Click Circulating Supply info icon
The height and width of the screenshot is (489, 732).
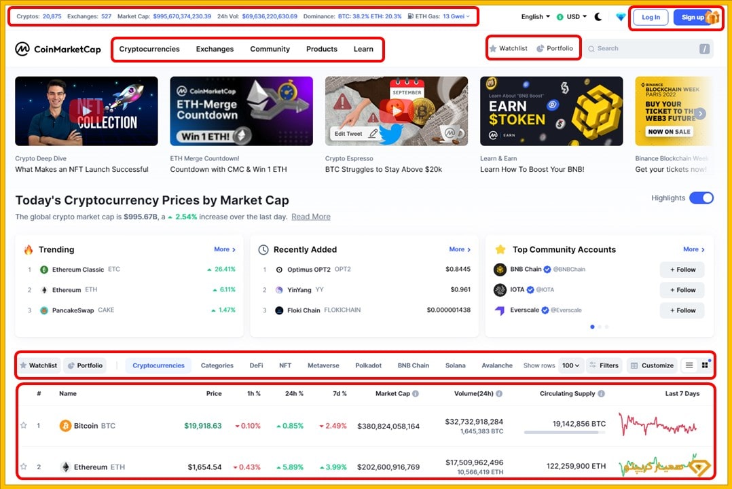click(x=602, y=394)
